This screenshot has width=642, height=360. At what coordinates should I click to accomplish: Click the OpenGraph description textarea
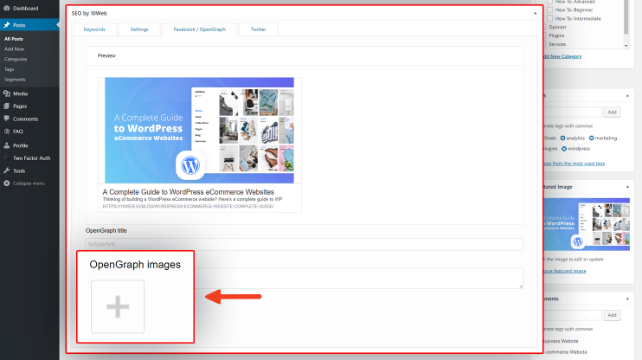click(359, 279)
